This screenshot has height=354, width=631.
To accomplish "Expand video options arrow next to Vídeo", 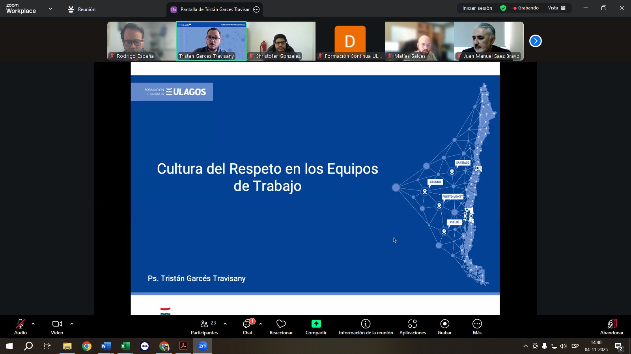I will click(72, 324).
